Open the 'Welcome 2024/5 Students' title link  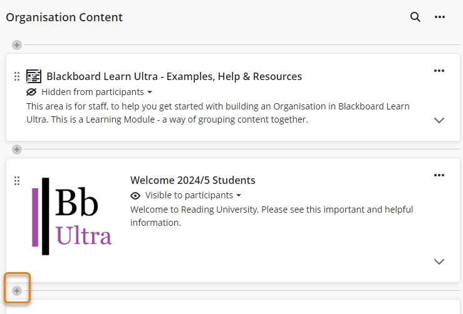click(x=193, y=181)
